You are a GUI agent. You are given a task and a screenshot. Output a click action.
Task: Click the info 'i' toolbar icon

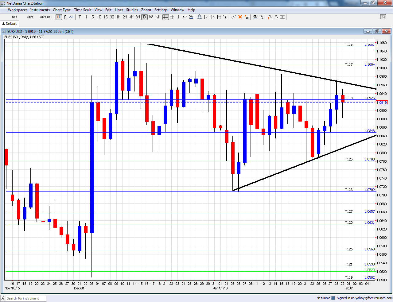[x=178, y=17]
